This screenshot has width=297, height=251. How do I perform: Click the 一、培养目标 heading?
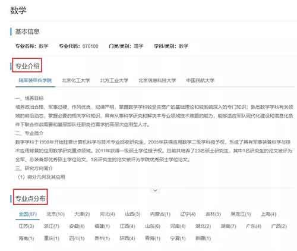coord(29,98)
